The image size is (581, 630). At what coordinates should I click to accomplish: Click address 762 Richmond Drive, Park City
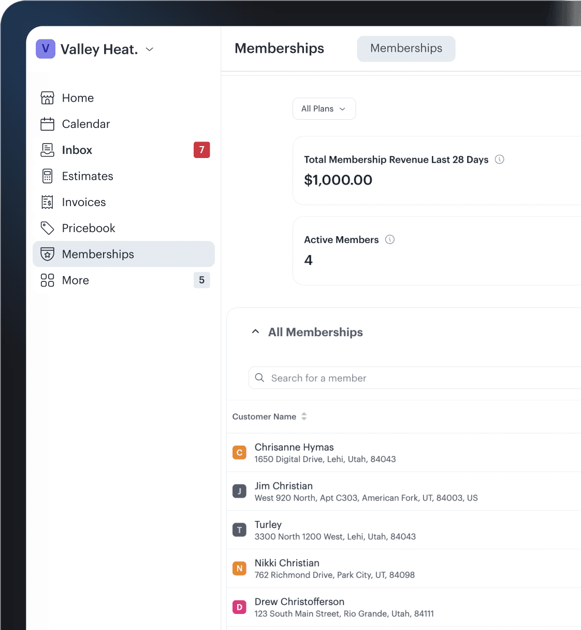(x=335, y=575)
